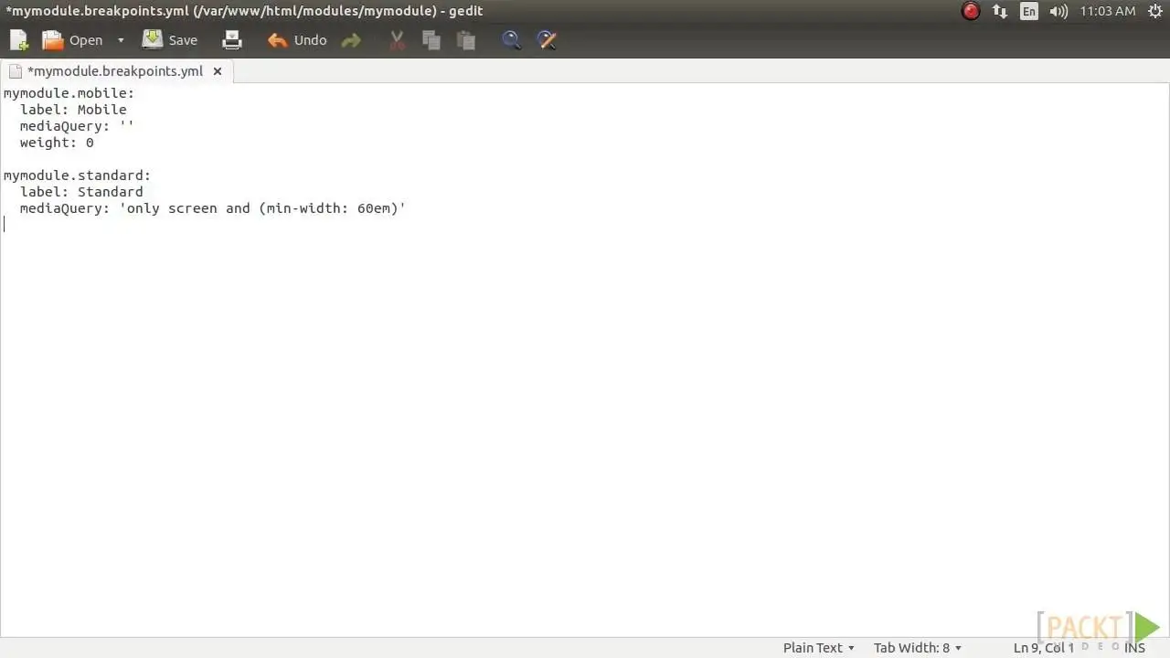Toggle overwrite mode via the INS indicator
This screenshot has height=658, width=1170.
point(1134,647)
